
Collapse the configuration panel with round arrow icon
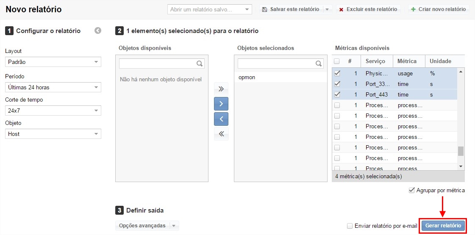(98, 30)
